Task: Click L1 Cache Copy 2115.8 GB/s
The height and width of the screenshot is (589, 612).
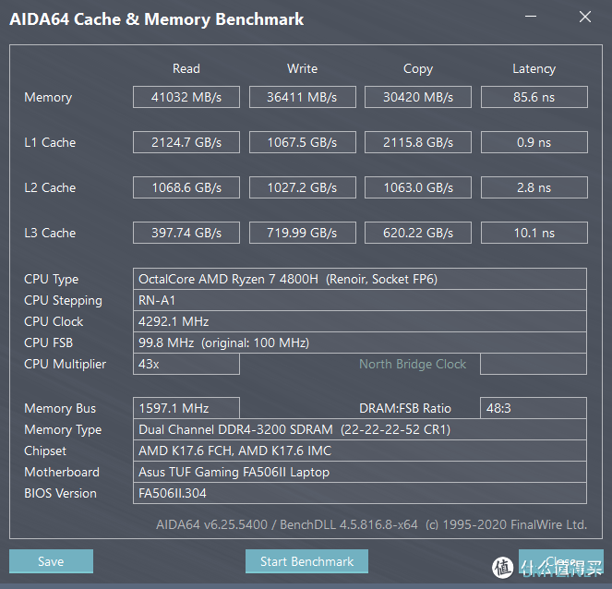Action: coord(418,142)
